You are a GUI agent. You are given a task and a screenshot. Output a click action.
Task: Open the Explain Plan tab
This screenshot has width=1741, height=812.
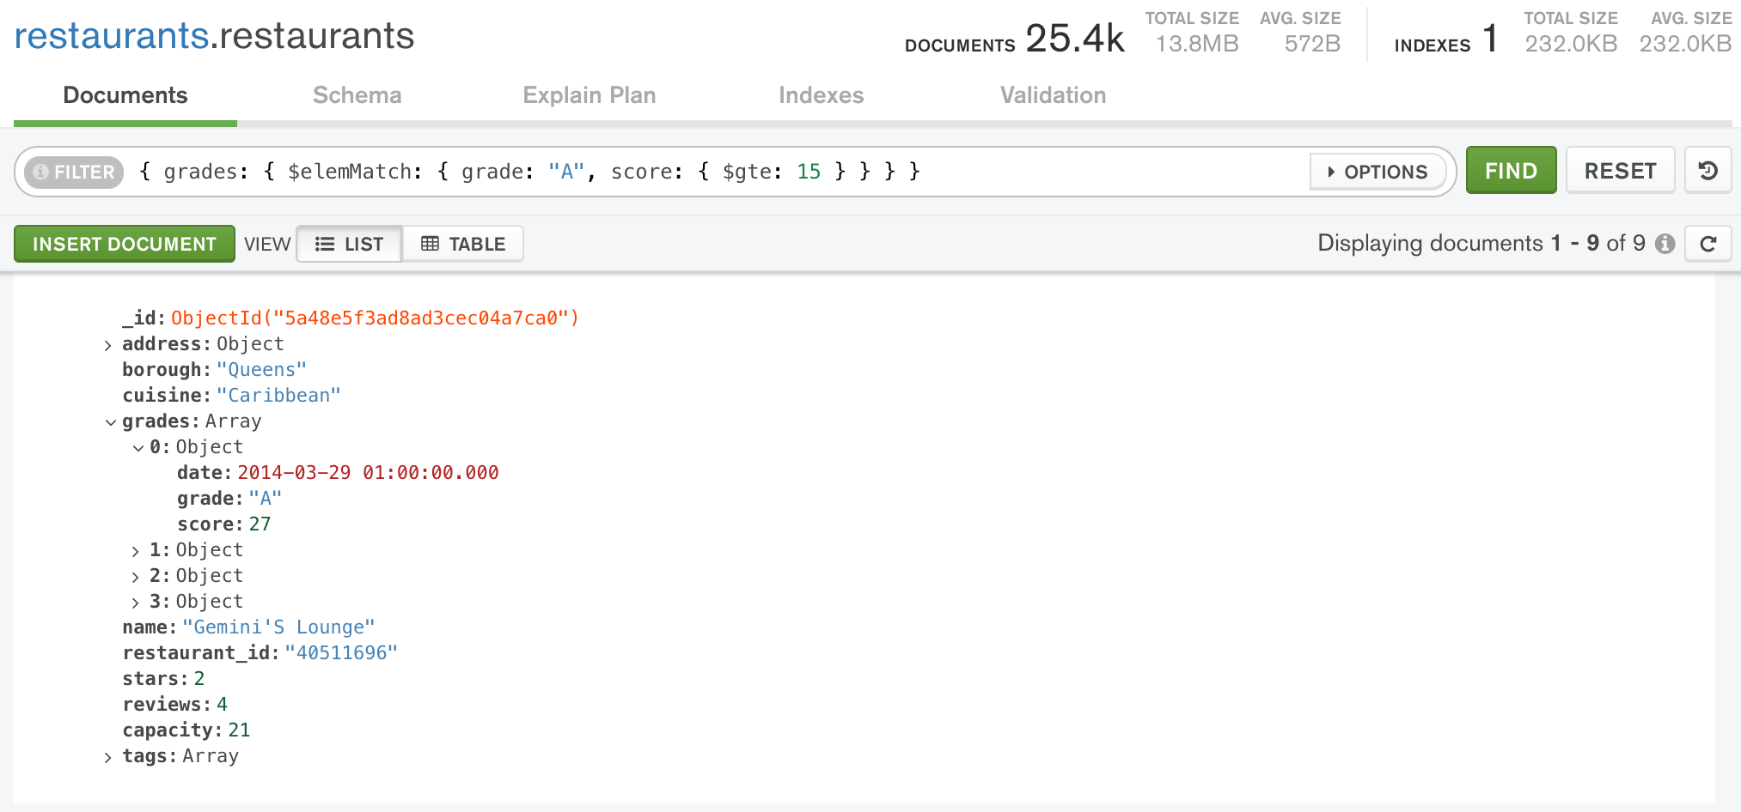pos(589,95)
